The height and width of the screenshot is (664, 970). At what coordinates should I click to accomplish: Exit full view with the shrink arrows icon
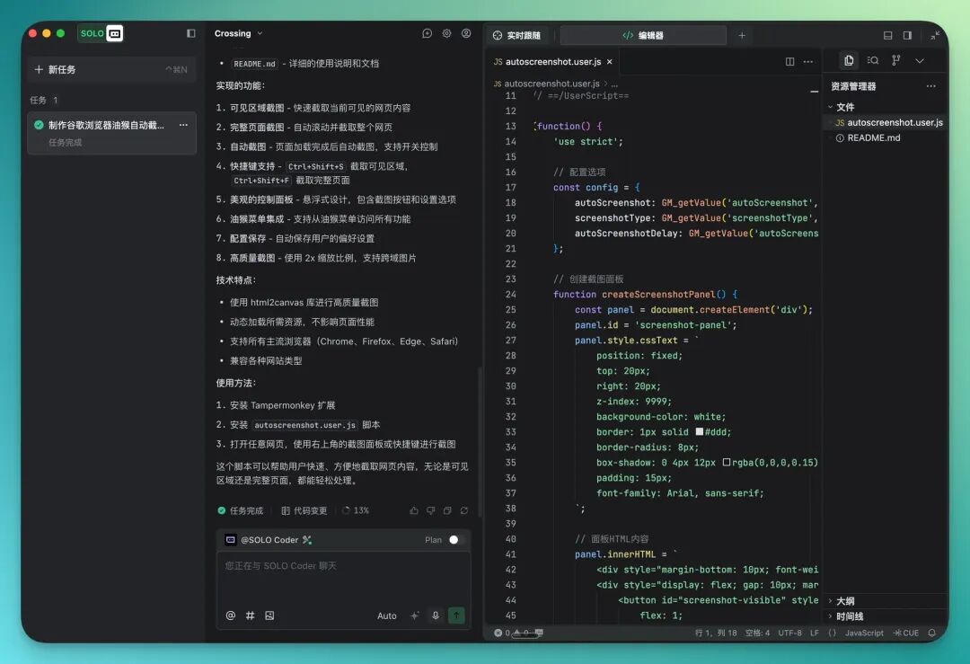[935, 36]
